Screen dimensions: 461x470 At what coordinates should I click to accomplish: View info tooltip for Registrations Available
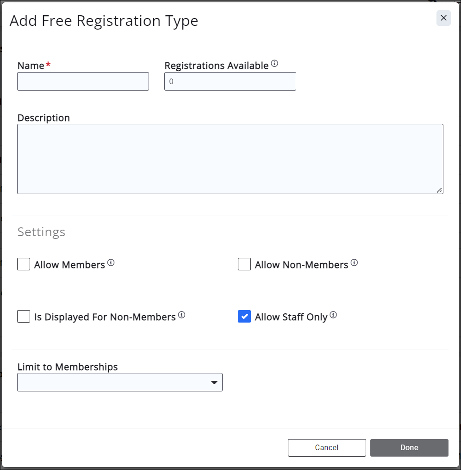[x=275, y=63]
